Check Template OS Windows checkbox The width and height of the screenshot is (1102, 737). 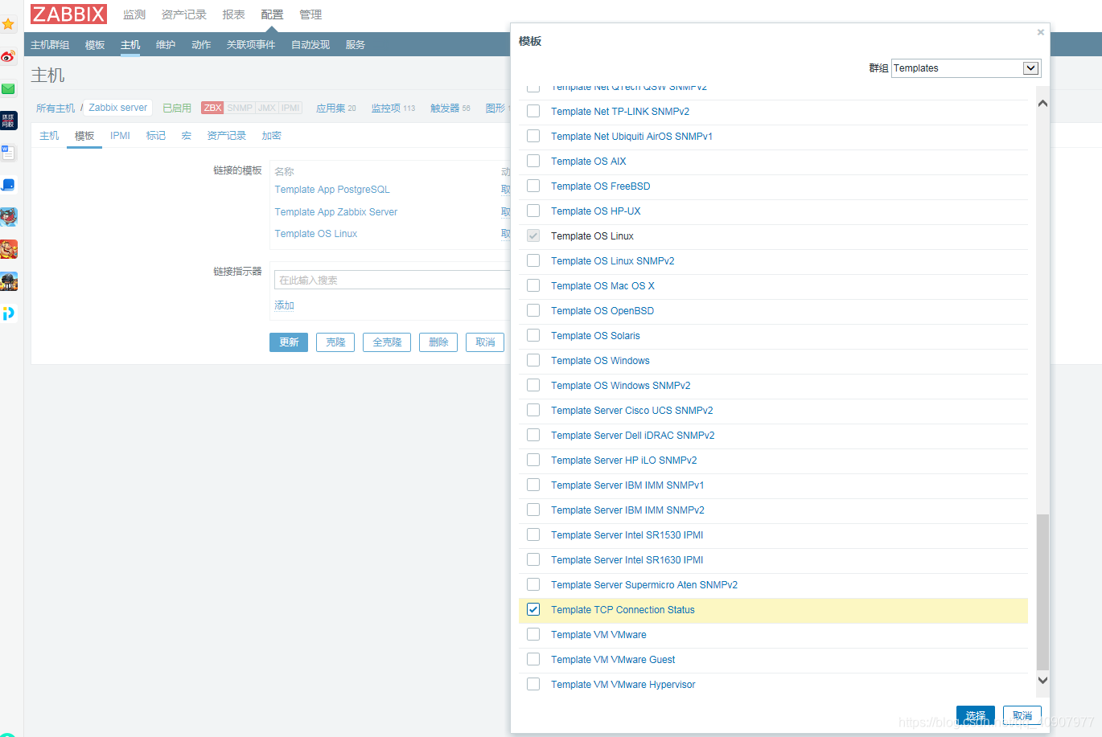pos(533,360)
